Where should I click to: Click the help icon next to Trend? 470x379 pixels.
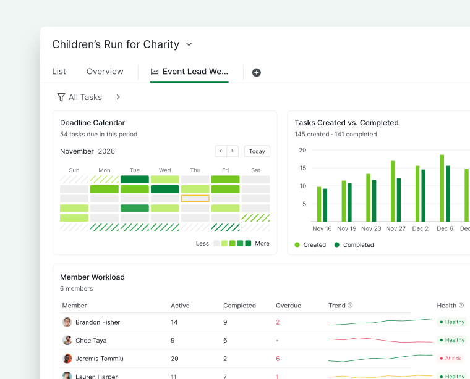[350, 305]
